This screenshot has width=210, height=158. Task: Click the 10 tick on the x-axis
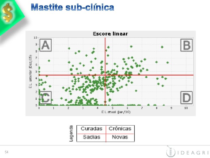(x=186, y=108)
